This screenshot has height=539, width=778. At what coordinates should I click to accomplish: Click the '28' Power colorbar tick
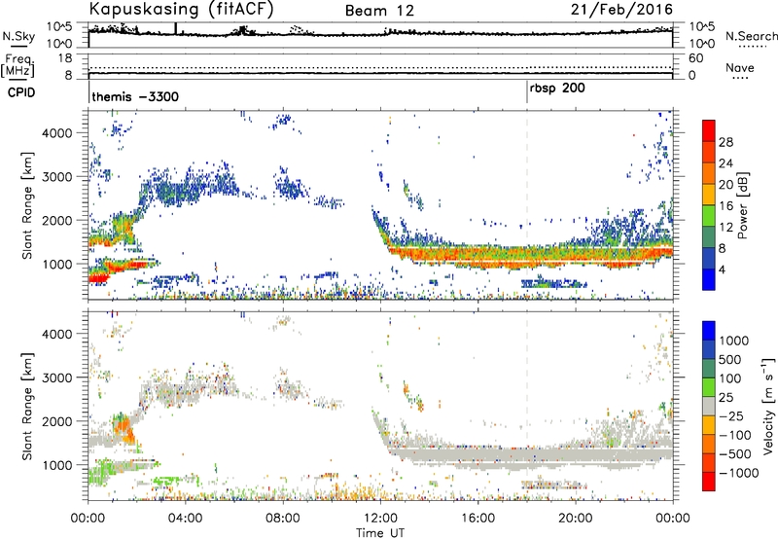tap(725, 142)
